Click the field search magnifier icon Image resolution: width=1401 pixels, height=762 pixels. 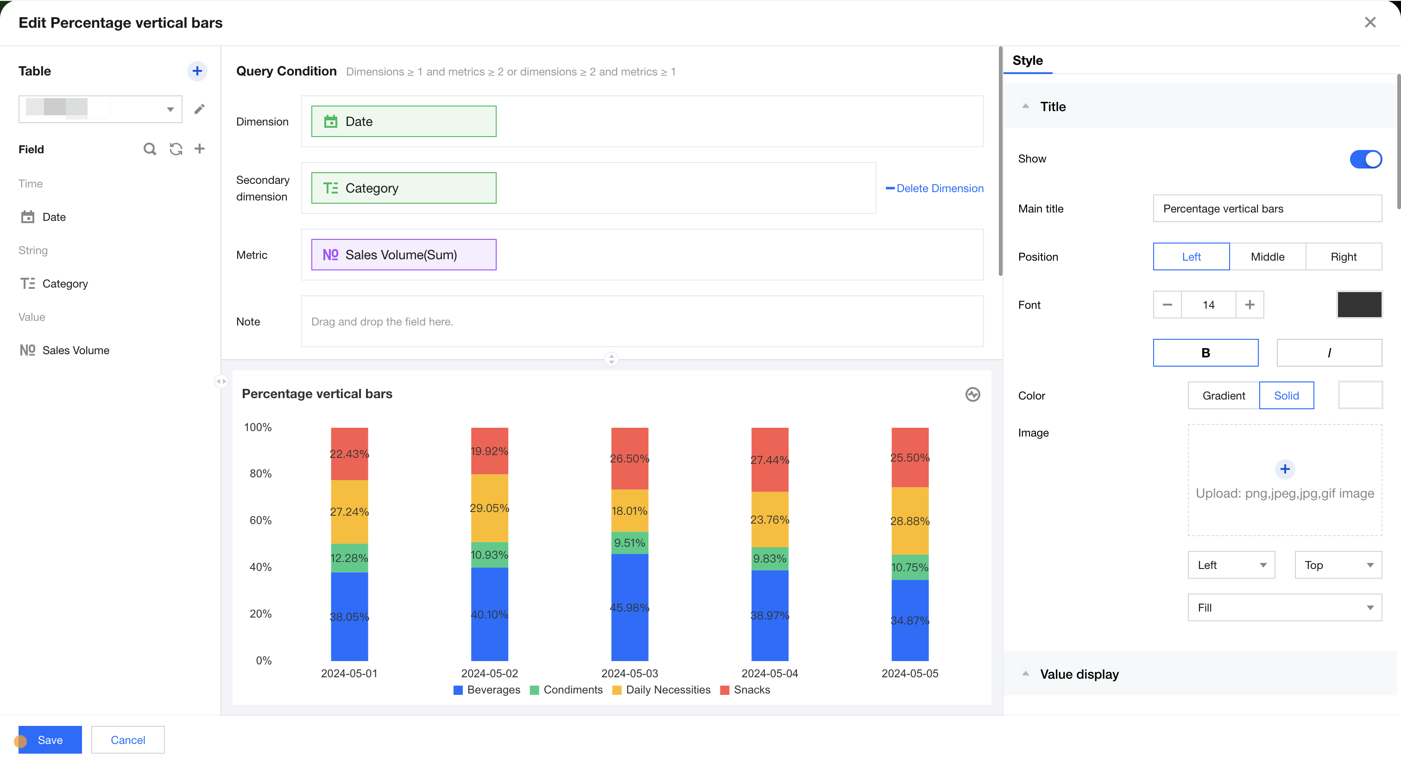point(150,149)
